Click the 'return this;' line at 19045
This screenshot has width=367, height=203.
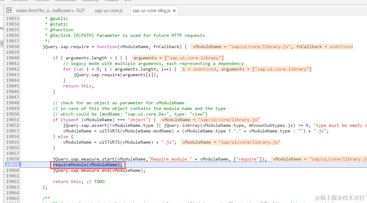point(78,86)
